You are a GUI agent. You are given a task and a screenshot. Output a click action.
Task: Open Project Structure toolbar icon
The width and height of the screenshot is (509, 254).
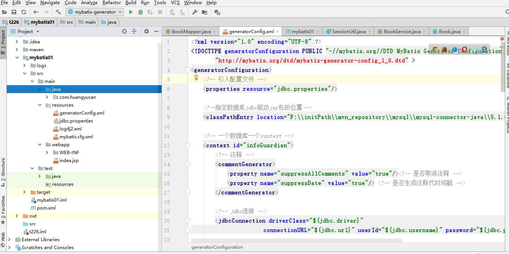click(205, 12)
